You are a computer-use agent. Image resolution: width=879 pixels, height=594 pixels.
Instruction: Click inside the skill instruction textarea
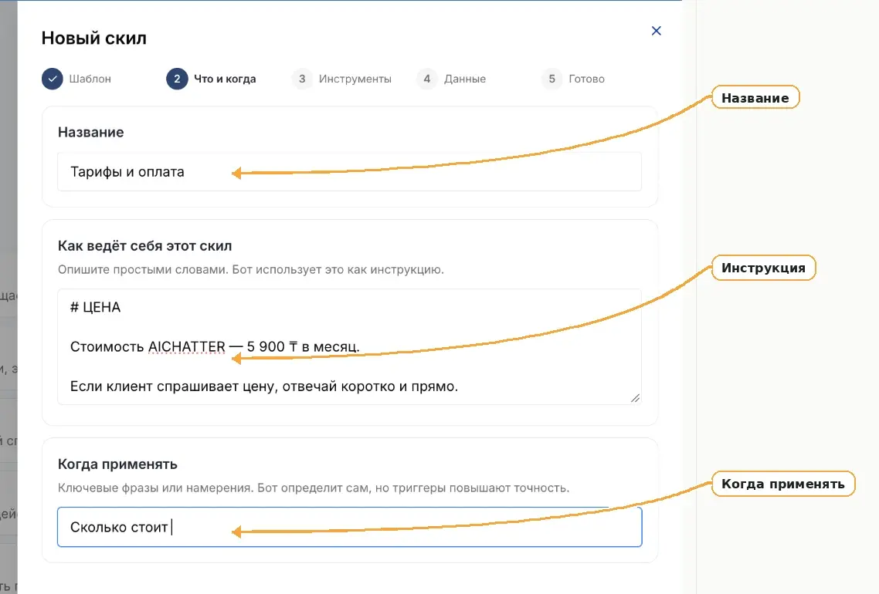[349, 346]
